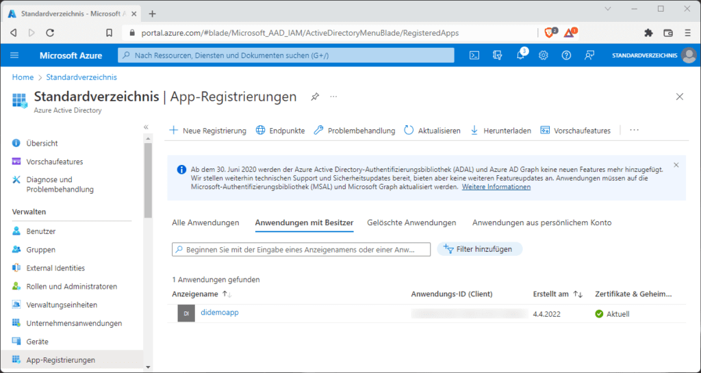Click Herunterladen
The width and height of the screenshot is (701, 373).
(500, 131)
